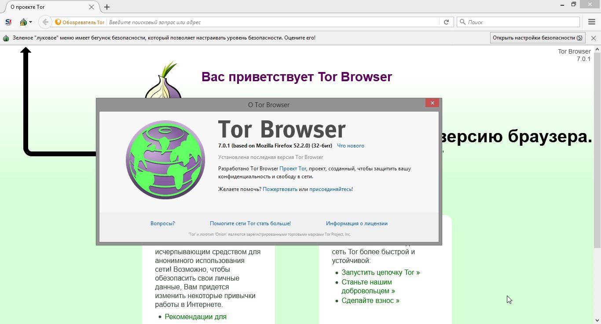Viewport: 601px width, 324px height.
Task: Click the 'Запустить цепочку Tor »' link
Action: pos(380,273)
